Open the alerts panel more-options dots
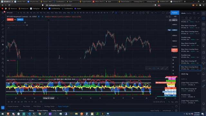 click(x=198, y=13)
